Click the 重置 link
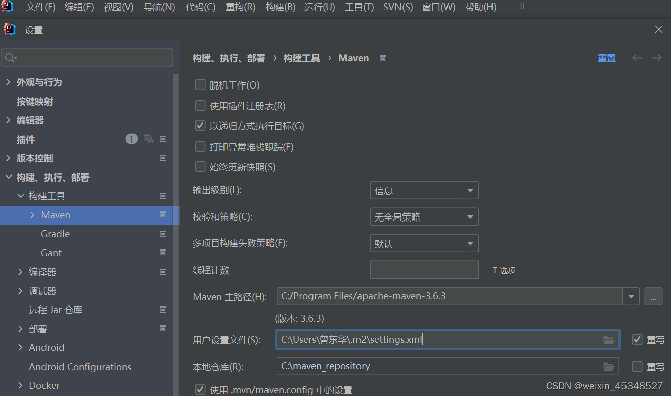Viewport: 671px width, 396px height. pos(606,58)
